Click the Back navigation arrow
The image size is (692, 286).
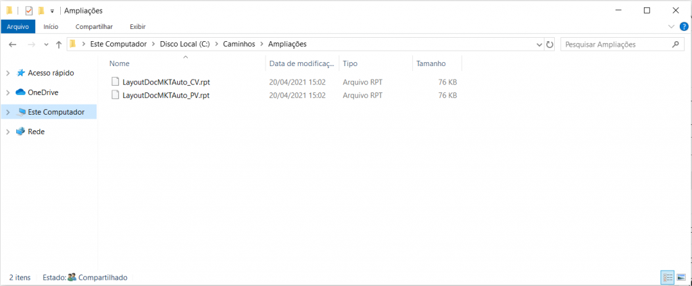[x=13, y=45]
